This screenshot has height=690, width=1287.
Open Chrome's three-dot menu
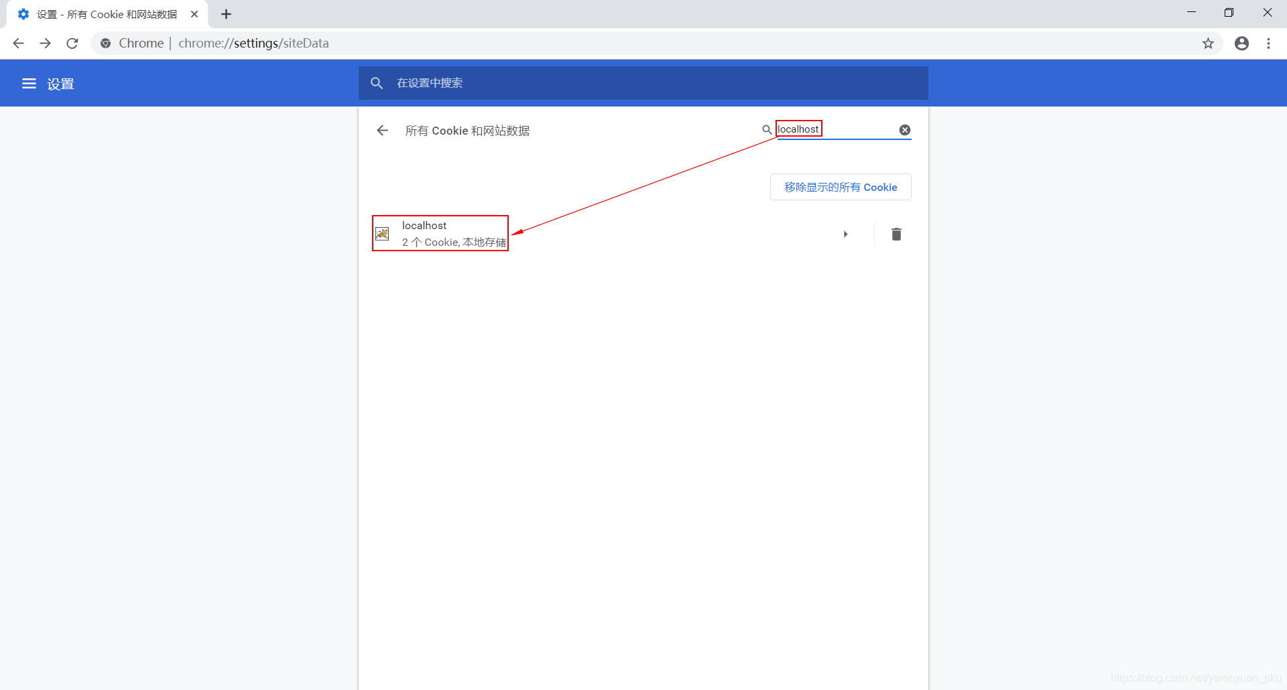(x=1268, y=44)
